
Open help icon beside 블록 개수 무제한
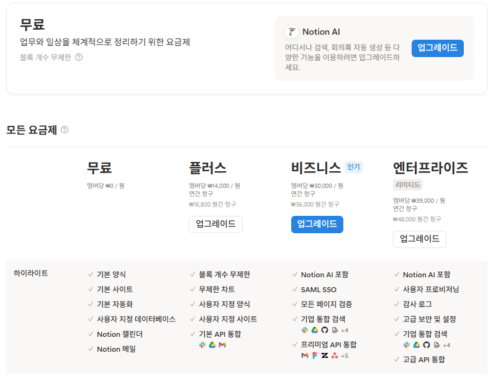pos(79,57)
